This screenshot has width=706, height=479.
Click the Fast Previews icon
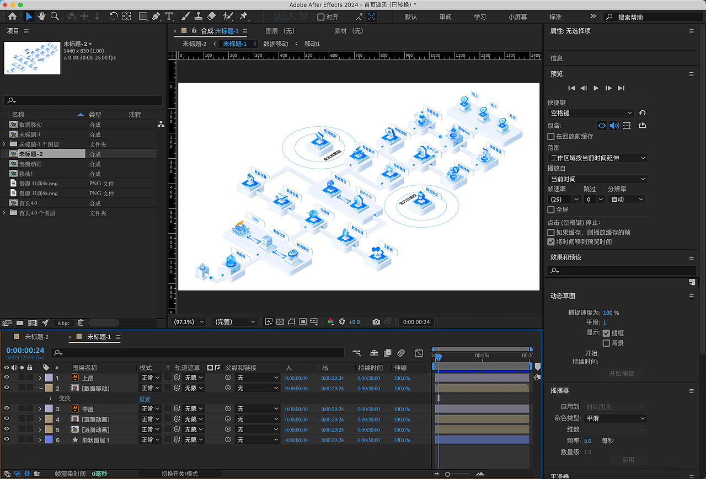[x=269, y=322]
